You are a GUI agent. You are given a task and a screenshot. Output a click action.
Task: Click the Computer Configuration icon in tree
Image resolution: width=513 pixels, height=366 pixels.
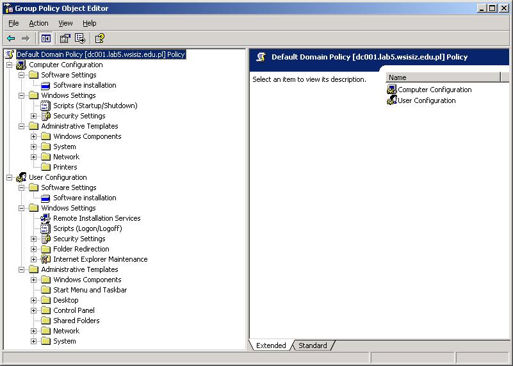(21, 65)
